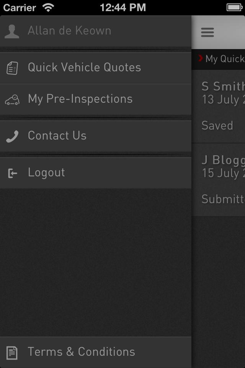Screen dimensions: 245x368
Task: Tap the car icon beside My Pre-Inspections
Action: coord(12,99)
